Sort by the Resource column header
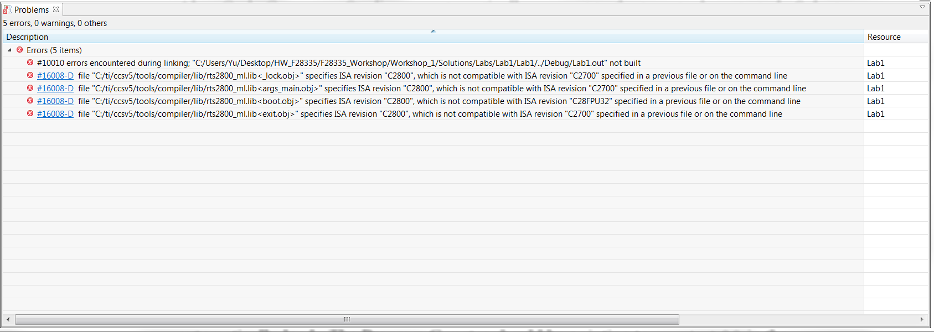The width and height of the screenshot is (934, 332). coord(896,37)
